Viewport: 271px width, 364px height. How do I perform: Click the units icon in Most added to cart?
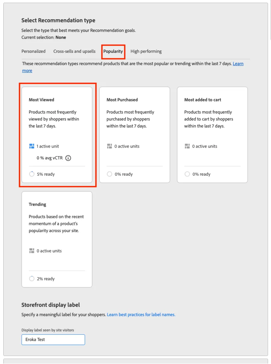click(x=187, y=146)
